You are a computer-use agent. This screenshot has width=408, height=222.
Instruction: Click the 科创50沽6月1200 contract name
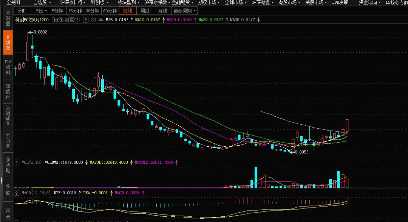click(x=32, y=20)
